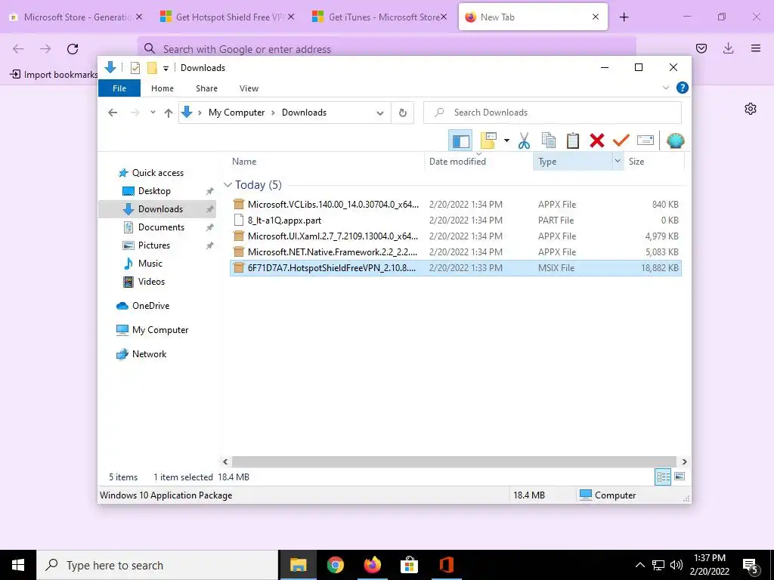Open the View ribbon tab
The height and width of the screenshot is (580, 774).
pyautogui.click(x=249, y=88)
